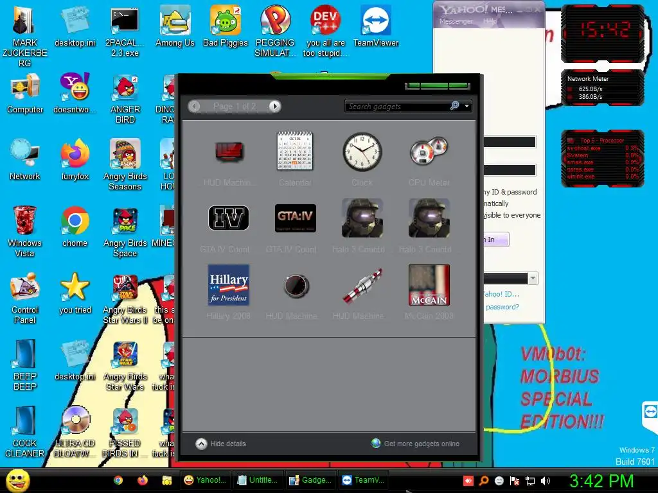Screen dimensions: 658x493
Task: Open the Yahoo Messenger dropdown arrow
Action: (533, 278)
